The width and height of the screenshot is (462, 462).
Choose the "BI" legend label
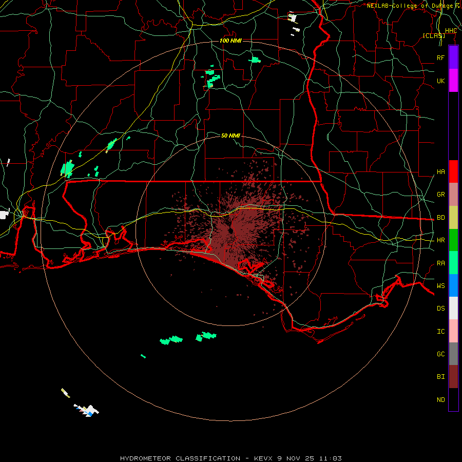tap(440, 377)
